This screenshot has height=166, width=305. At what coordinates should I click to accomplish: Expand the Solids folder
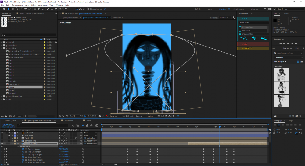point(2,99)
